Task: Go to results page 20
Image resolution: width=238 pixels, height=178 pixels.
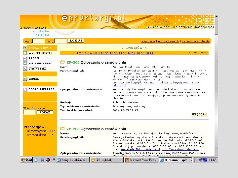Action: tap(147, 53)
